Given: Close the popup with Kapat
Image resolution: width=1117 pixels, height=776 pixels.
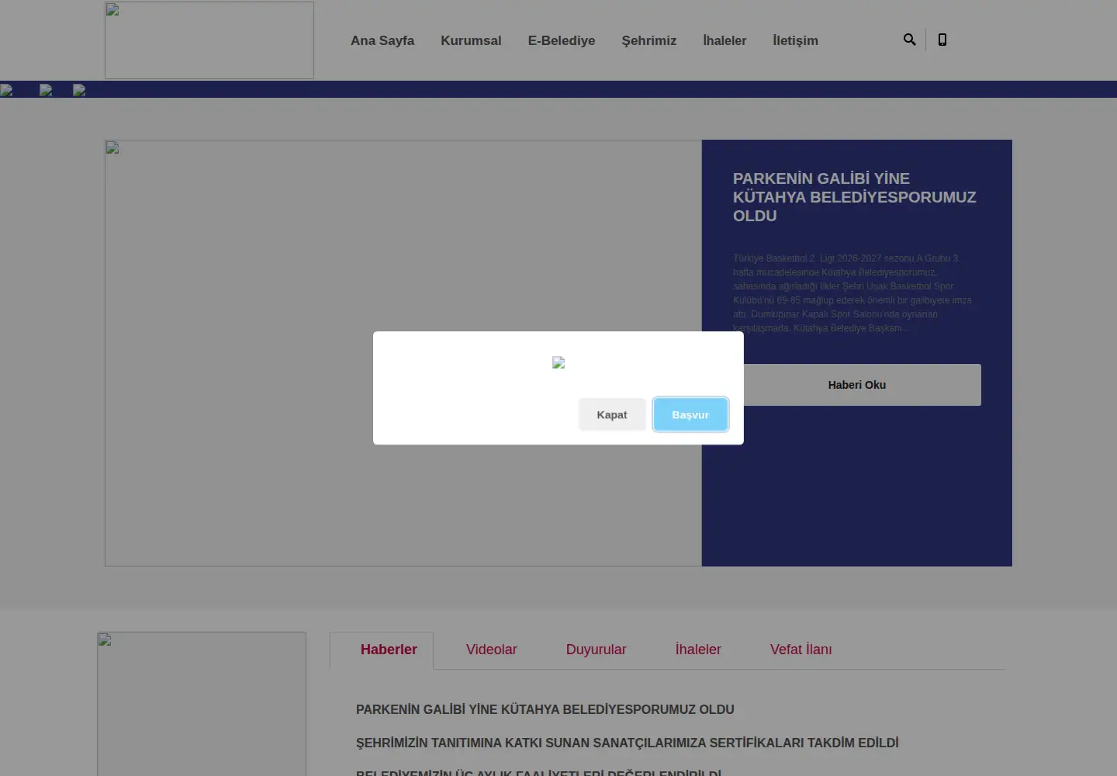Looking at the screenshot, I should (x=612, y=414).
